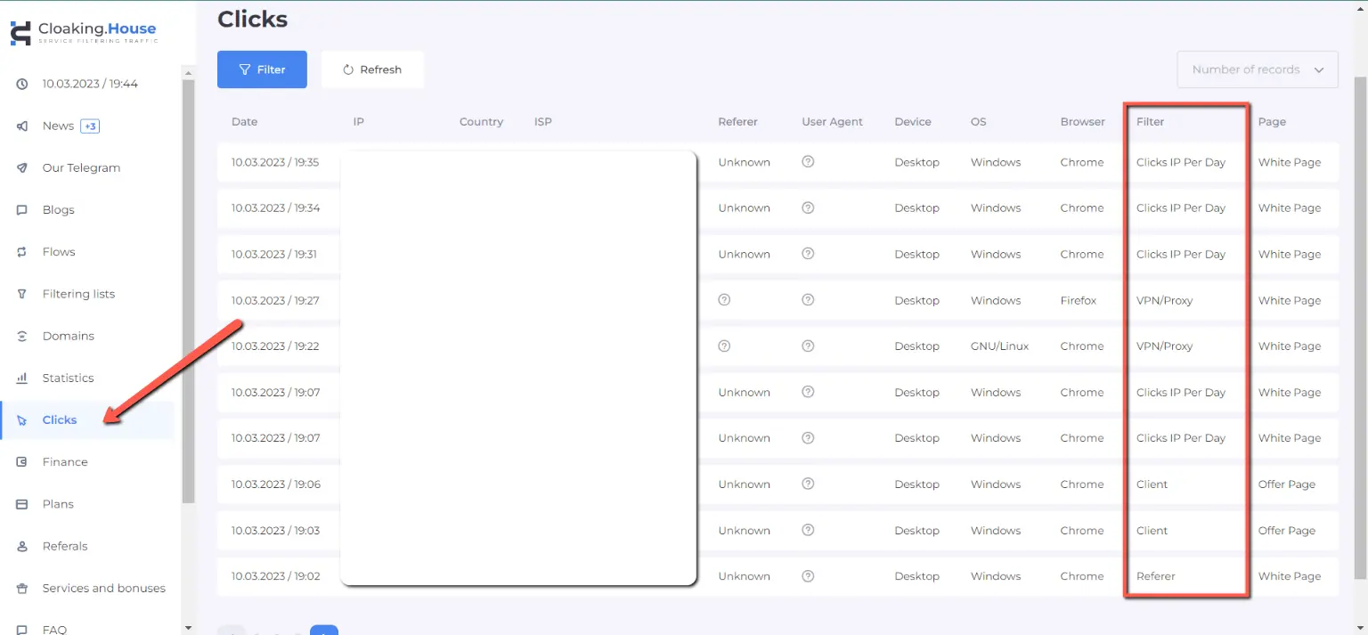Click the Flows arrows icon in sidebar
Screen dimensions: 1368x635
pos(22,252)
